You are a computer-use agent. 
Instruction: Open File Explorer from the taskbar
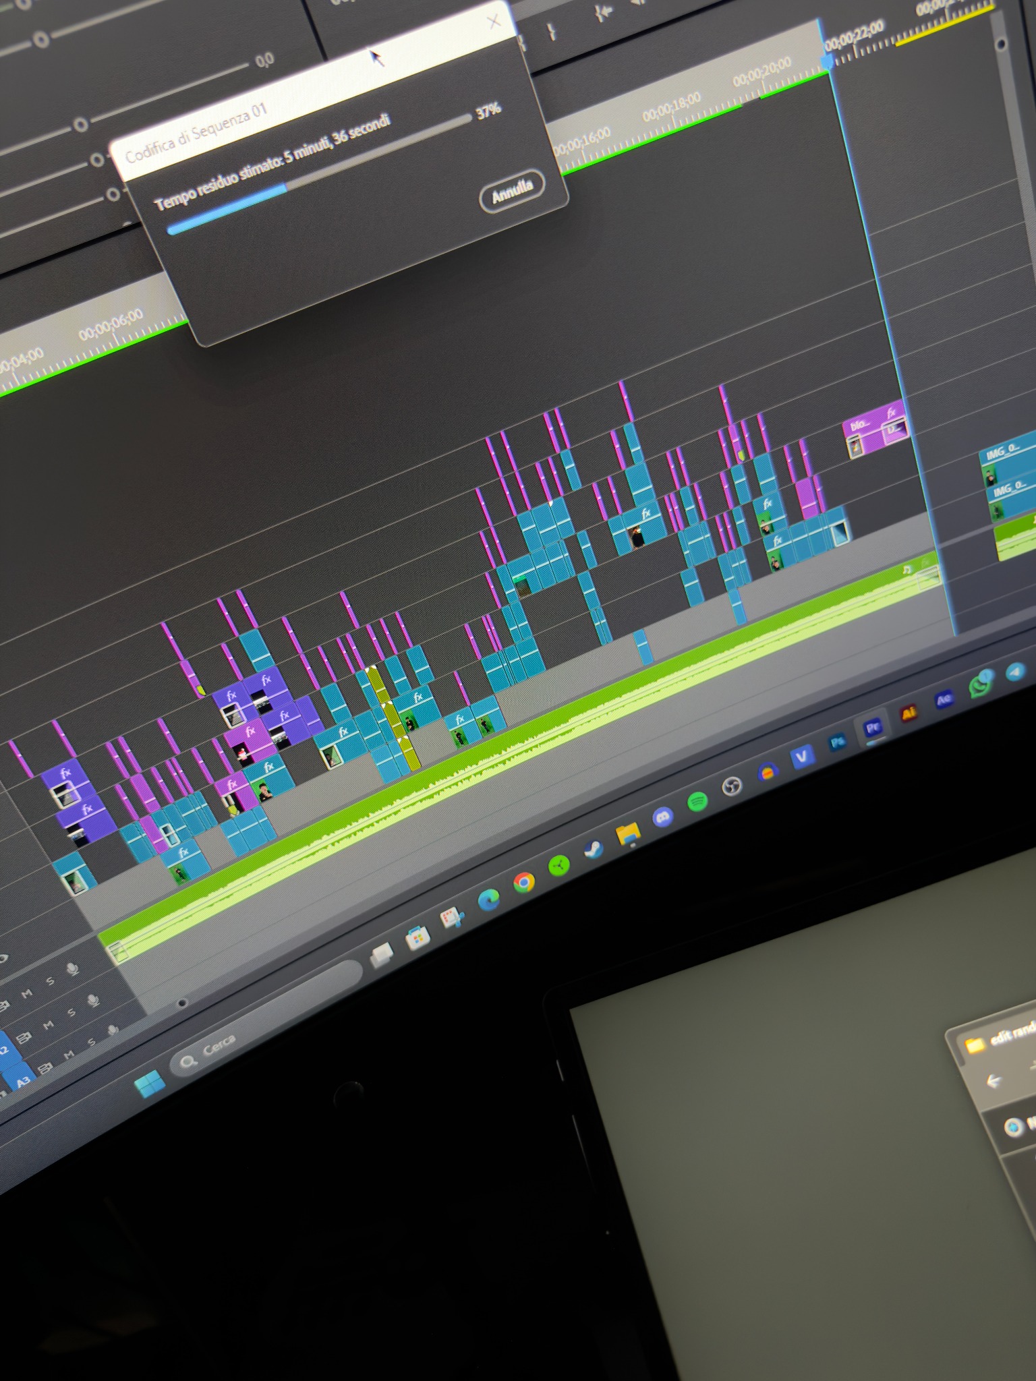629,833
